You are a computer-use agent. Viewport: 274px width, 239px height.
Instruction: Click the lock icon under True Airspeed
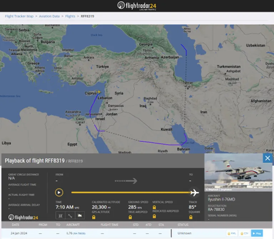tap(130, 217)
